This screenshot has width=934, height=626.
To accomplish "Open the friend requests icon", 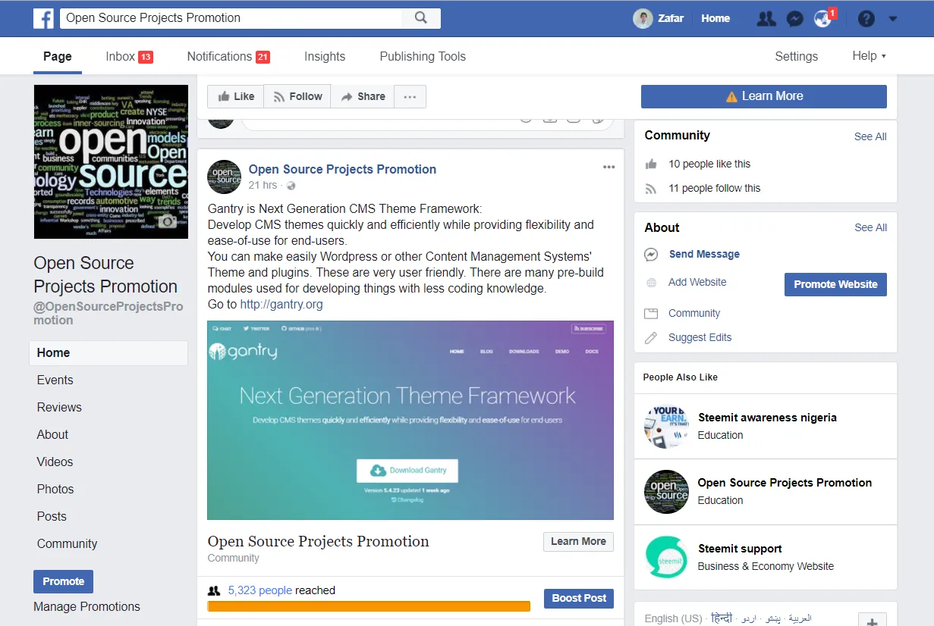I will click(766, 19).
